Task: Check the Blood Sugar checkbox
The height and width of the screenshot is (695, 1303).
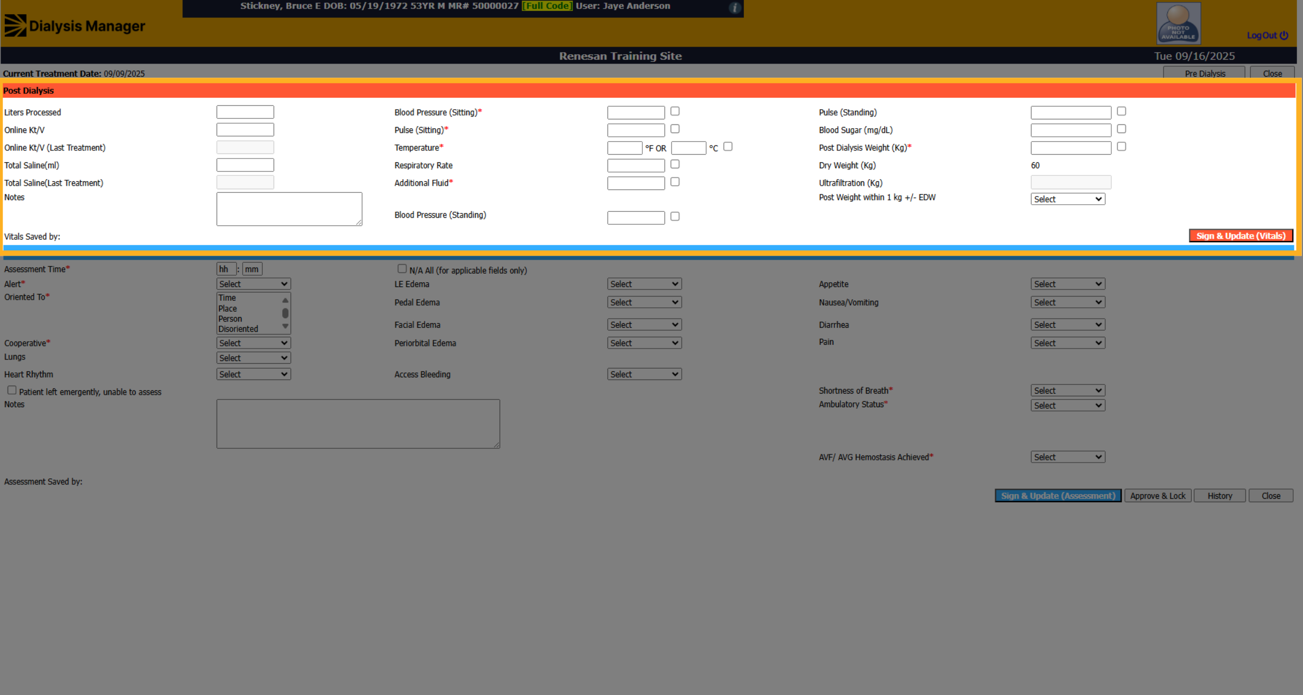Action: [1121, 129]
